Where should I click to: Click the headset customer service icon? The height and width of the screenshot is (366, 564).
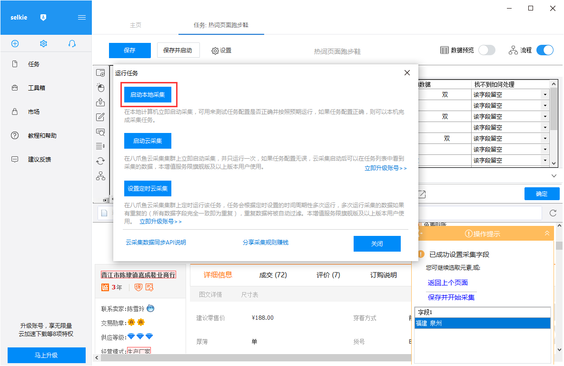72,43
